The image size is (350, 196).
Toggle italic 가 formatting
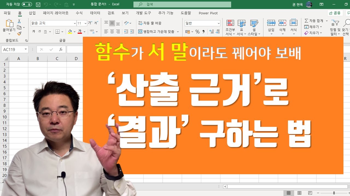click(x=39, y=32)
